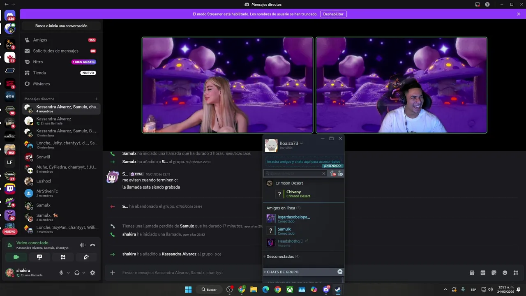Open Kassandra Alvarez DM in a call

click(61, 121)
